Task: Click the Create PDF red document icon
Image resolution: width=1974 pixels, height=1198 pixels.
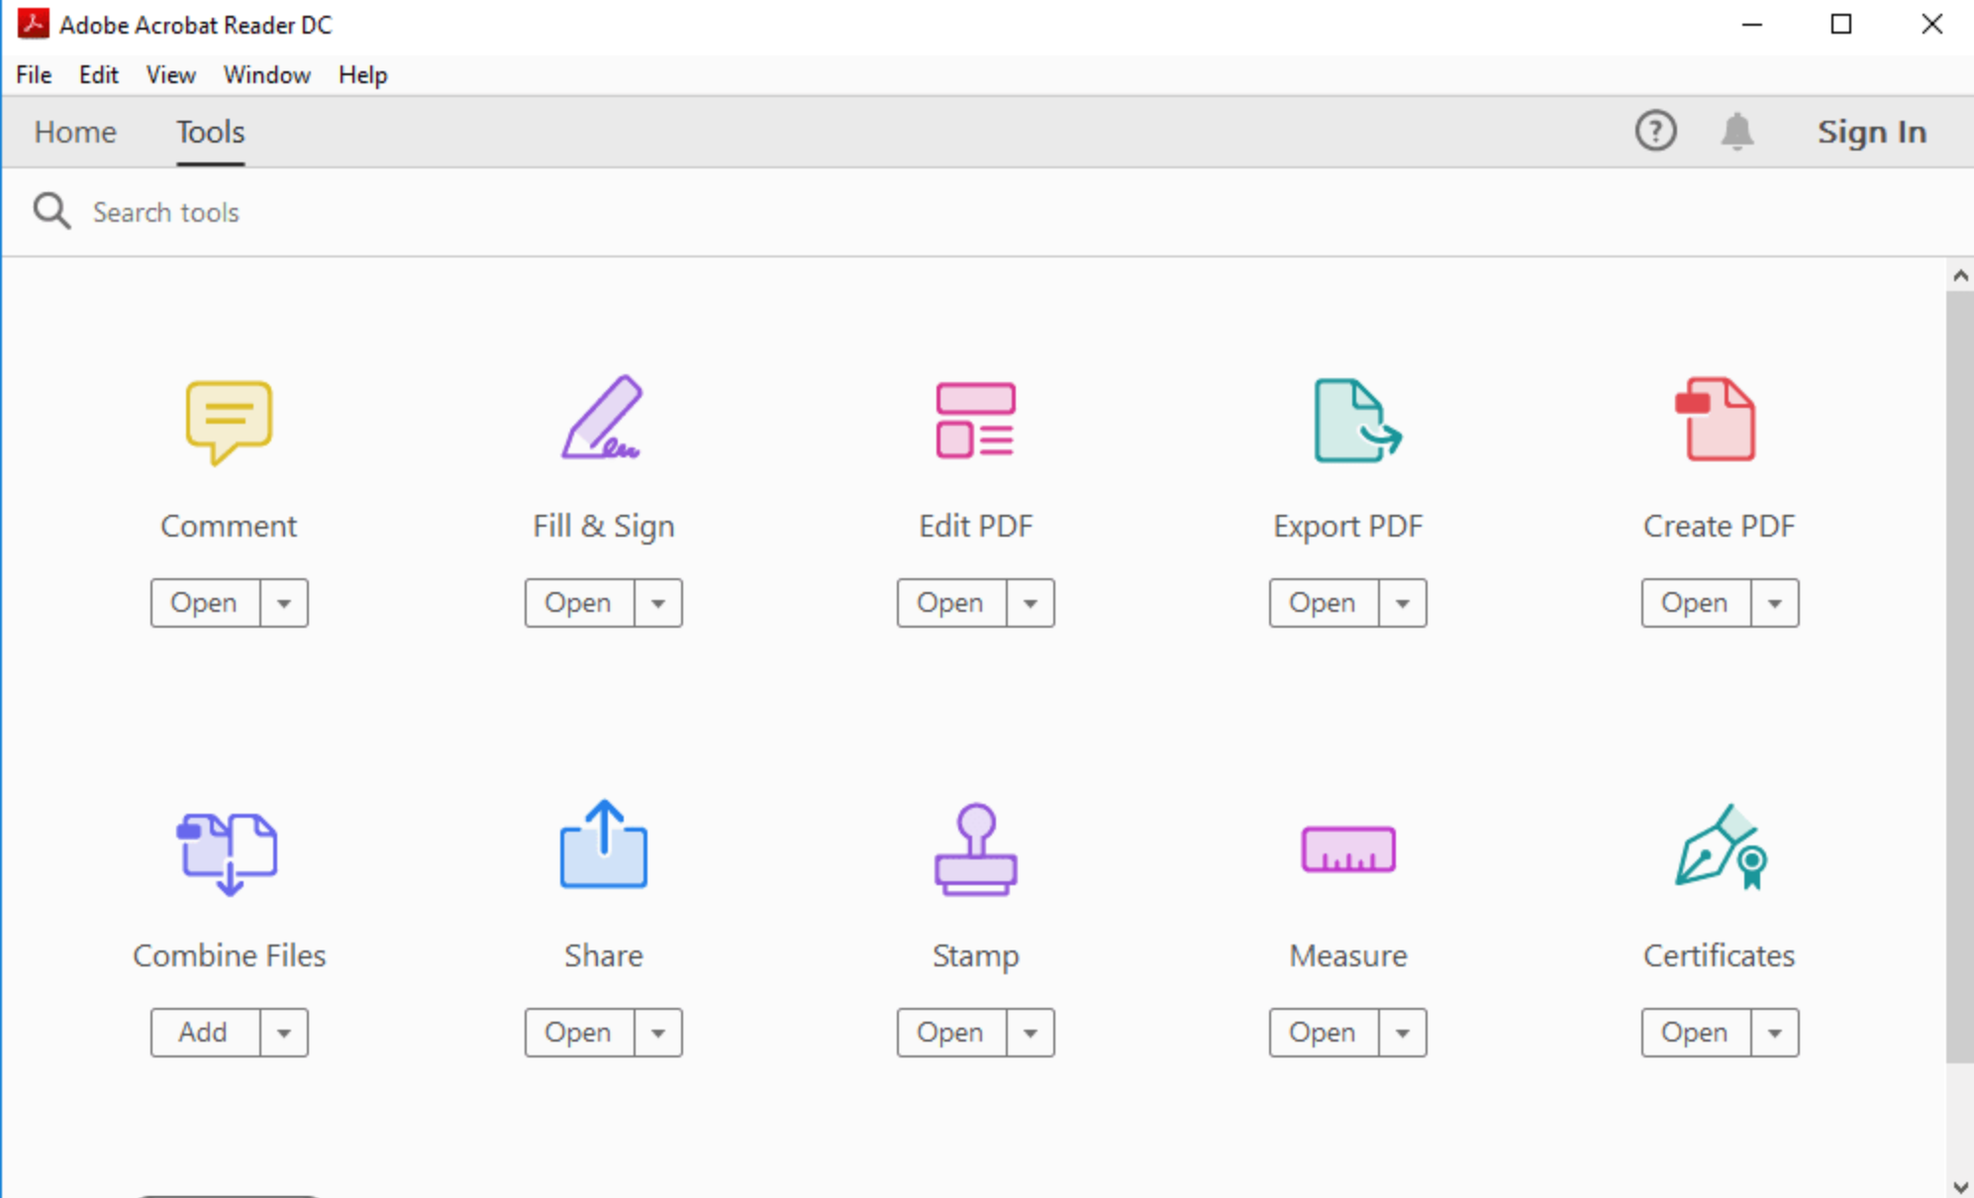Action: tap(1715, 419)
